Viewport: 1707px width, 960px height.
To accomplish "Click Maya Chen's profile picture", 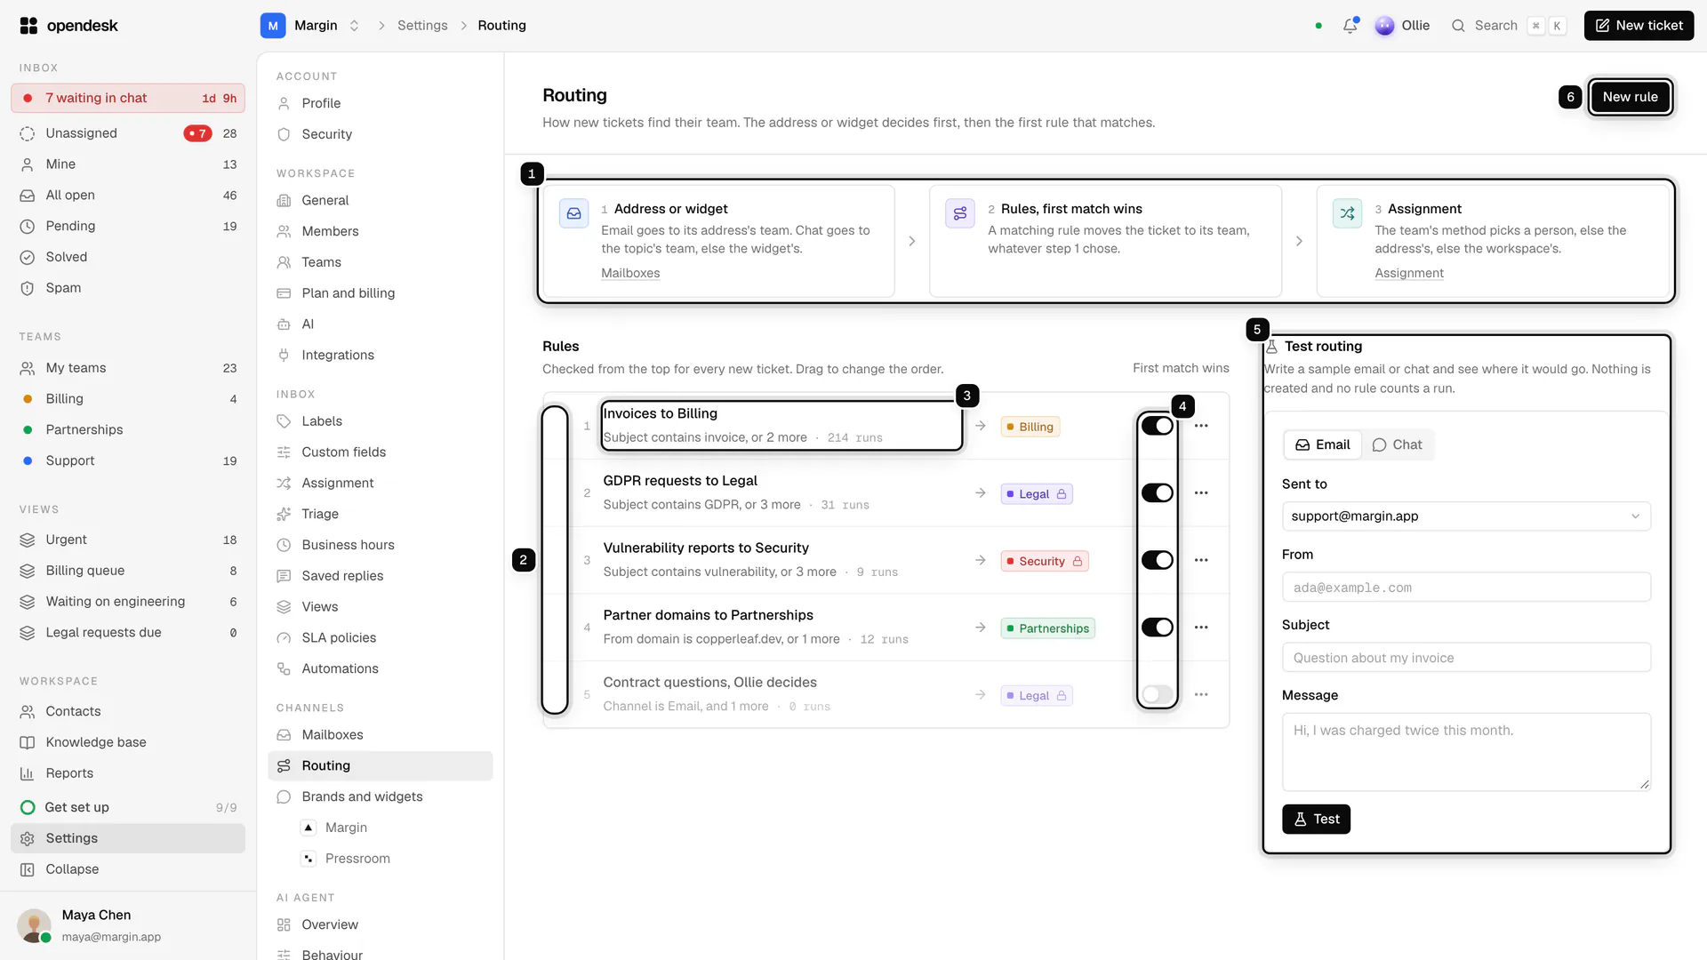I will [x=34, y=925].
